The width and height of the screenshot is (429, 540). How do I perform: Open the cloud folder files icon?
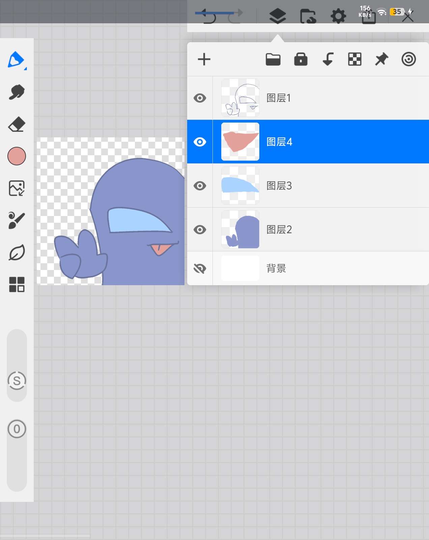coord(308,16)
